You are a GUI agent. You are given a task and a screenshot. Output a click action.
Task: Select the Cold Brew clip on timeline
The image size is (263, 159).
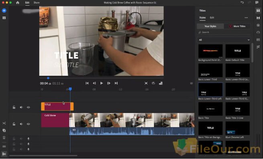[55, 120]
